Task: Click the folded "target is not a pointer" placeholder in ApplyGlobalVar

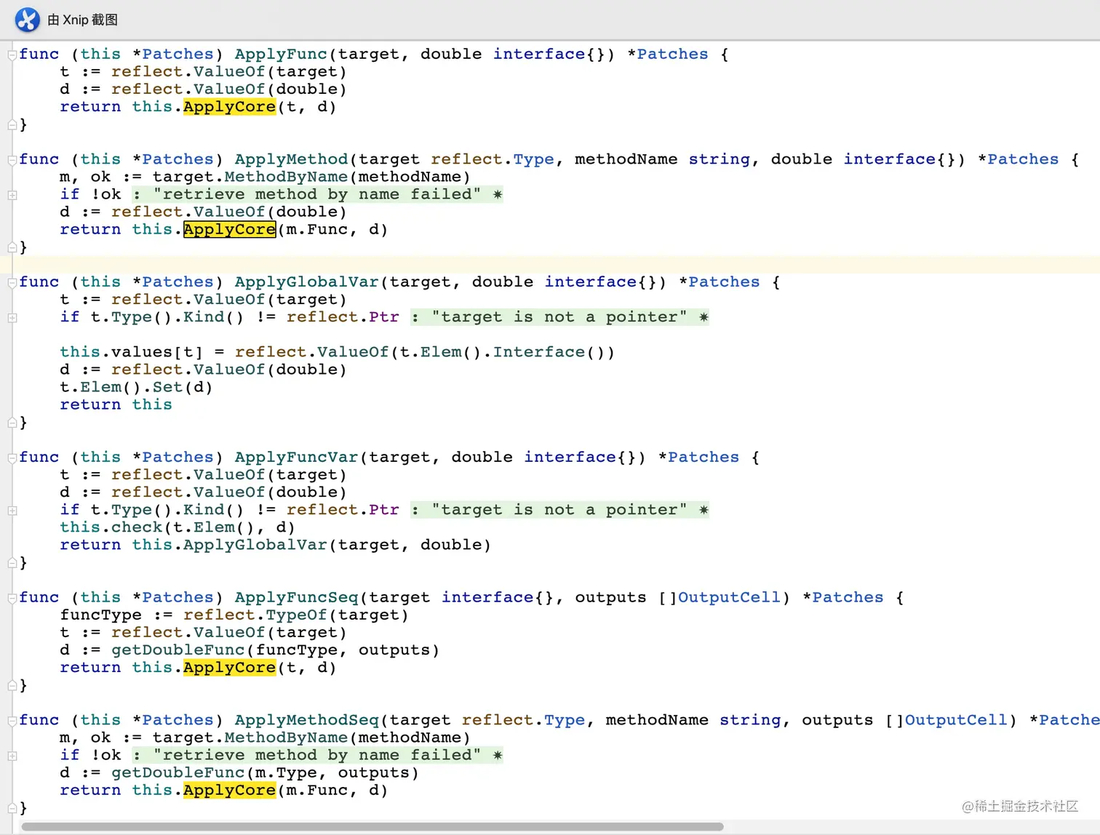Action: click(559, 317)
